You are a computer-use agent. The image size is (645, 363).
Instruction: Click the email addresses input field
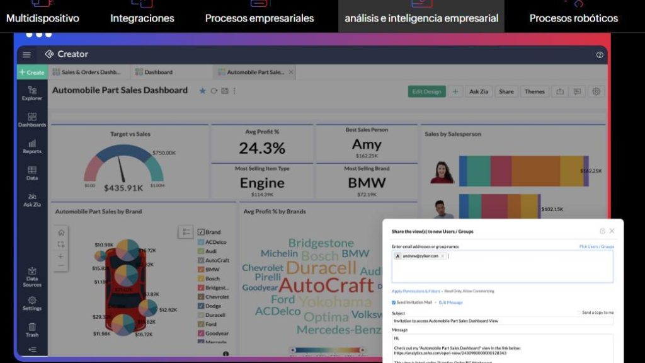coord(502,267)
